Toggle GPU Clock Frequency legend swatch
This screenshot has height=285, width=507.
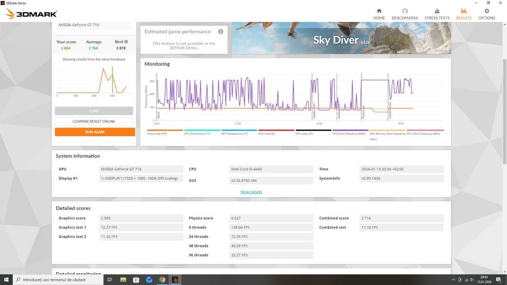[x=425, y=131]
